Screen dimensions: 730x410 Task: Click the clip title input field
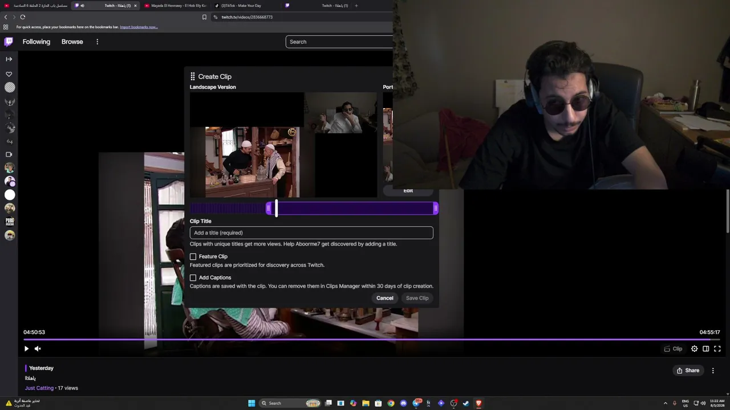[x=311, y=232]
